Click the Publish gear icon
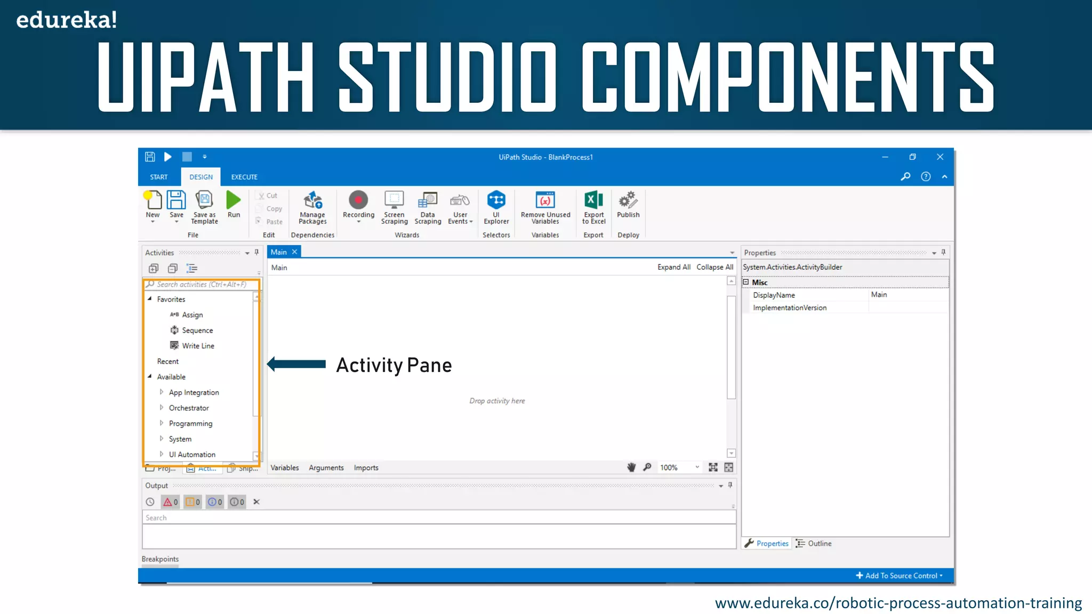Viewport: 1092px width, 614px height. (x=628, y=200)
